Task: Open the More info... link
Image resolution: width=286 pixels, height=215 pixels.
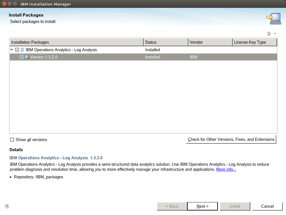Action: point(226,169)
